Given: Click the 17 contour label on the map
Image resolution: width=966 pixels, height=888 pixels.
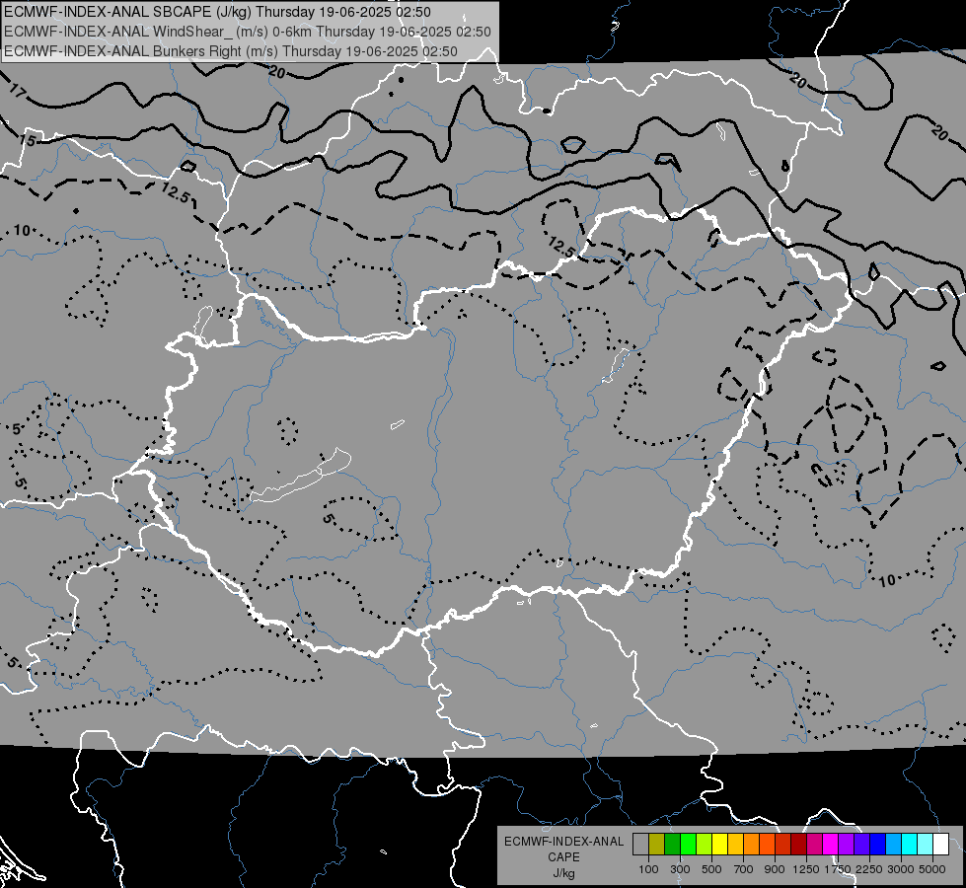Looking at the screenshot, I should [x=18, y=91].
